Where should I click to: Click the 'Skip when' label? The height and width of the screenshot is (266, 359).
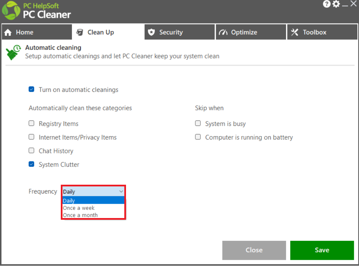[x=209, y=108]
